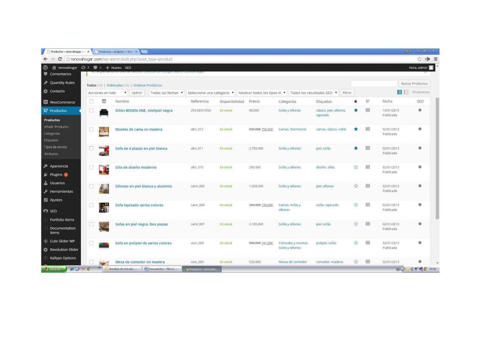
Task: Open the renovahogar home site link
Action: (64, 68)
